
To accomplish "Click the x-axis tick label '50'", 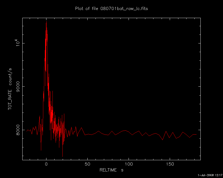I will (87, 164).
